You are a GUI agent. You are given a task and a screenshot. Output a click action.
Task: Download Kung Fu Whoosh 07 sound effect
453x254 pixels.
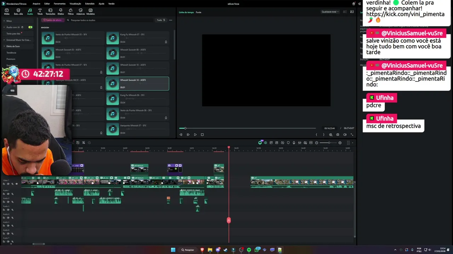click(166, 42)
